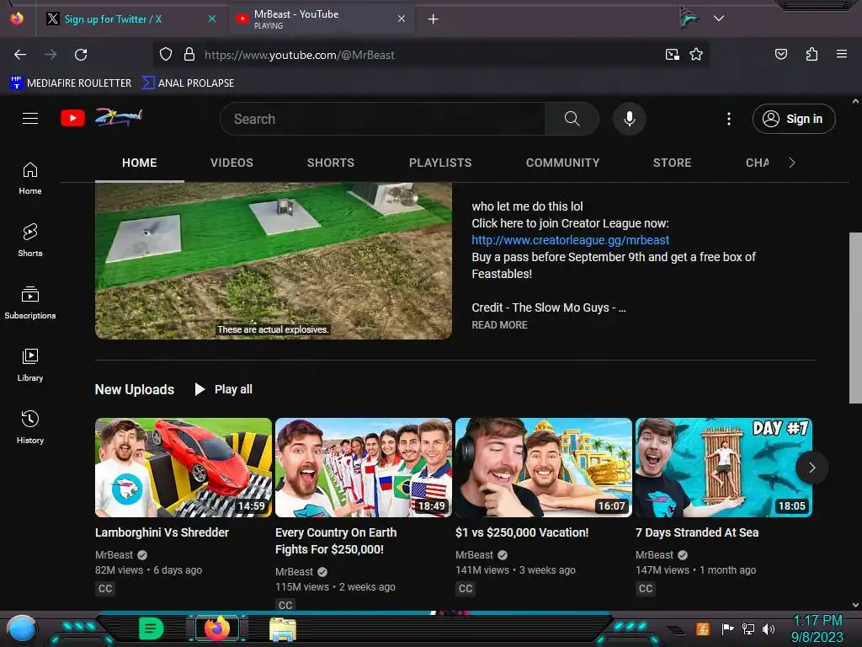Click the Firefox taskbar icon
Viewport: 862px width, 647px height.
coord(217,628)
